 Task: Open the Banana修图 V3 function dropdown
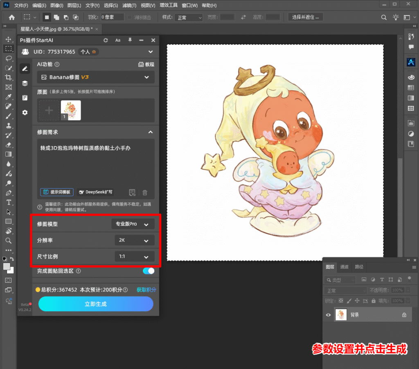(x=96, y=77)
